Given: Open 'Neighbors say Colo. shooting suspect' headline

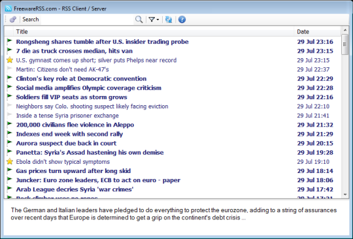Looking at the screenshot, I should (92, 106).
